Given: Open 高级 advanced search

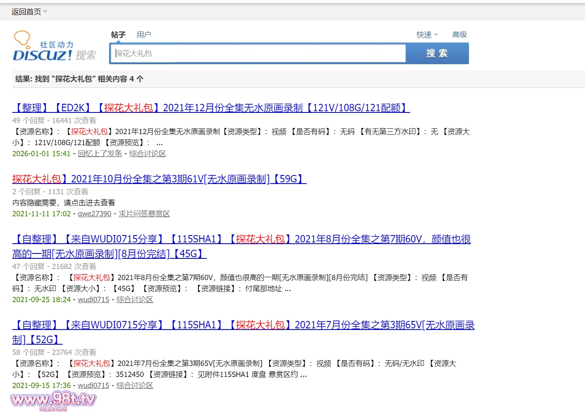Looking at the screenshot, I should coord(459,35).
